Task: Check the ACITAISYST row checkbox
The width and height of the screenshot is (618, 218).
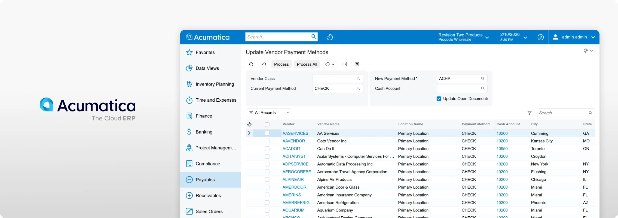Action: point(267,156)
